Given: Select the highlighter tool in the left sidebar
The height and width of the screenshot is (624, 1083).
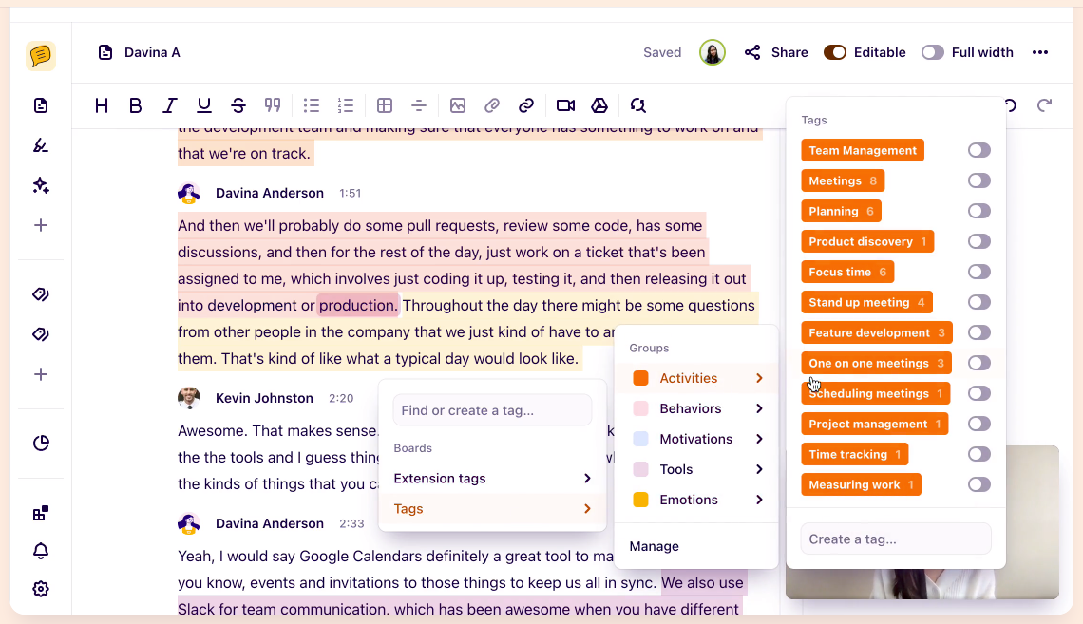Looking at the screenshot, I should coord(40,145).
